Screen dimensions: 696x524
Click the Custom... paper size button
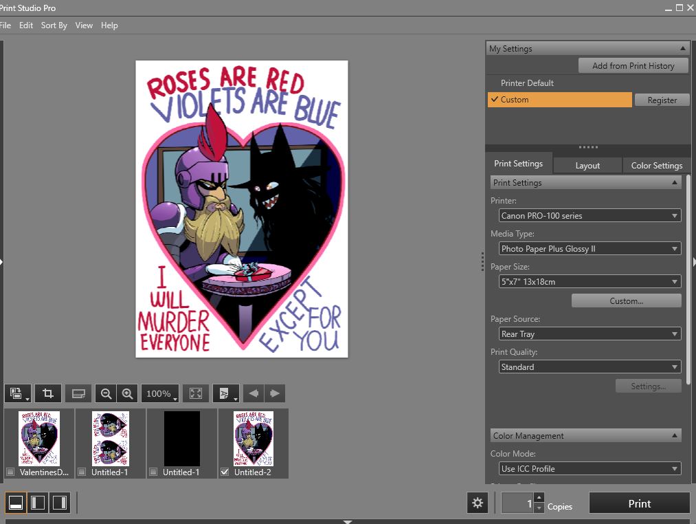(627, 301)
